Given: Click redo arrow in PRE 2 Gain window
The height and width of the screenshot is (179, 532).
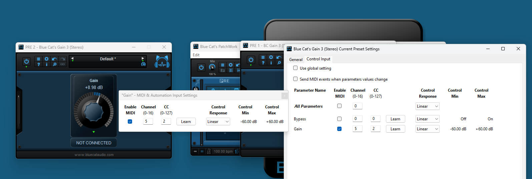Looking at the screenshot, I should click(x=62, y=59).
